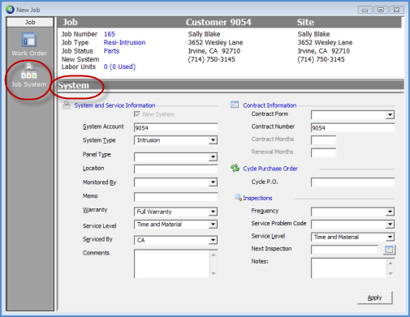
Task: Focus the Next Inspection date field
Action: pyautogui.click(x=345, y=250)
